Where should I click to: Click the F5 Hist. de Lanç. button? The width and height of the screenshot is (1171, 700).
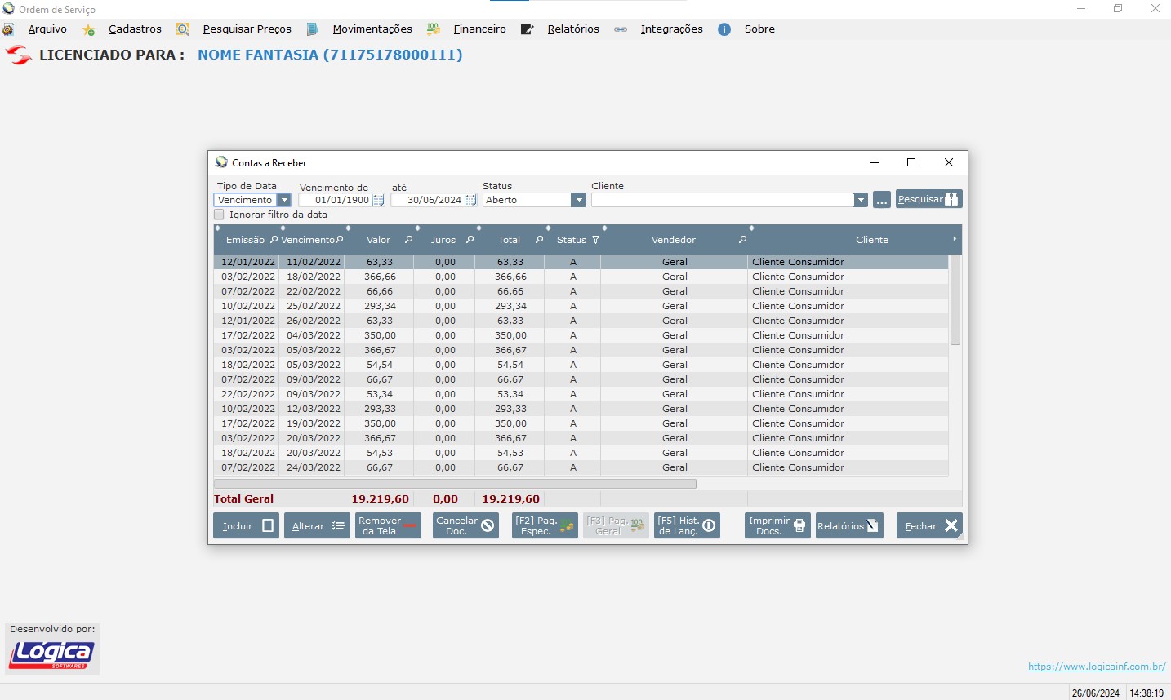tap(686, 526)
